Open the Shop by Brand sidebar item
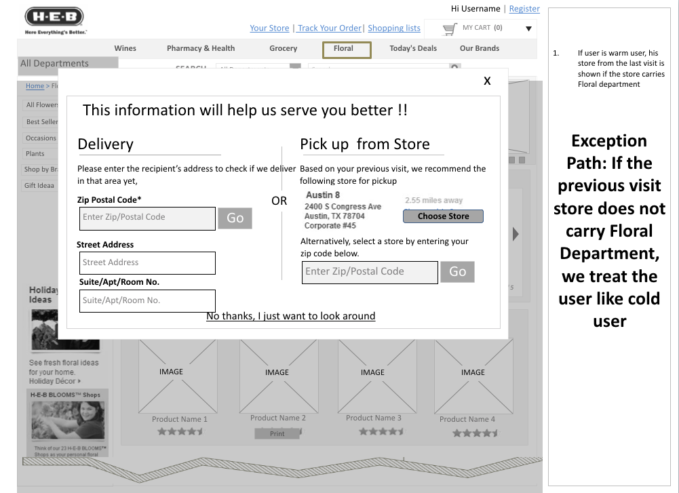Viewport: 679px width, 493px height. point(40,170)
